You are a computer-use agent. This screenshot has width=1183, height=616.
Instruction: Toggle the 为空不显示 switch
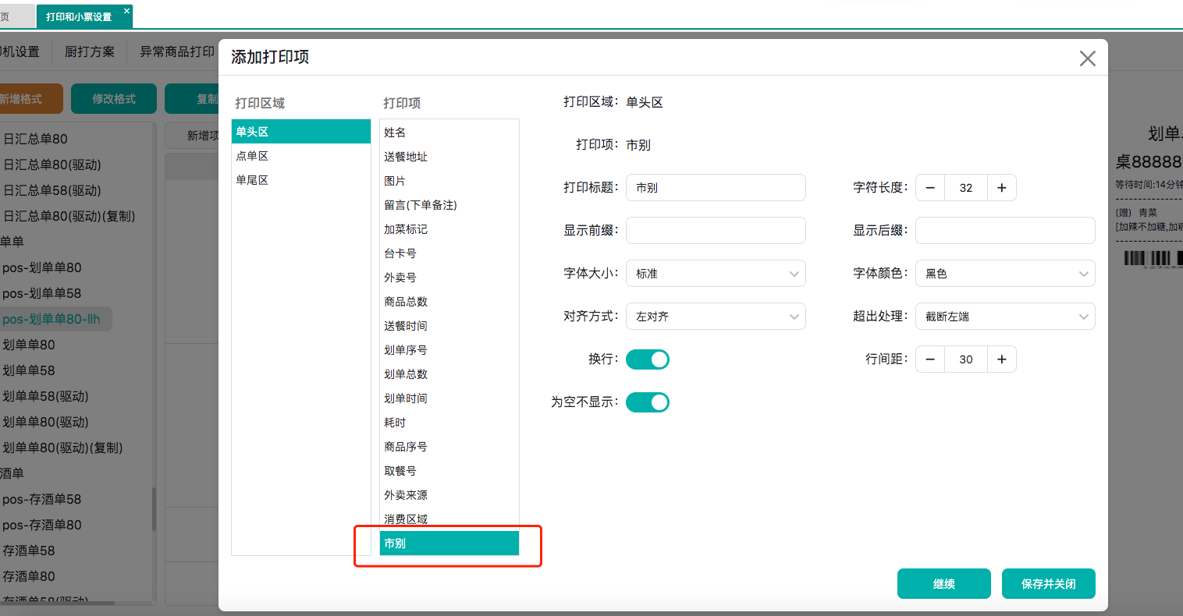pyautogui.click(x=648, y=402)
